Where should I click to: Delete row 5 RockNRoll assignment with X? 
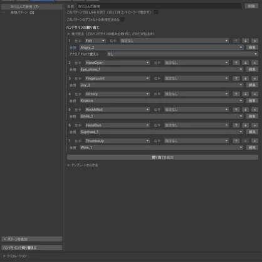(254, 110)
